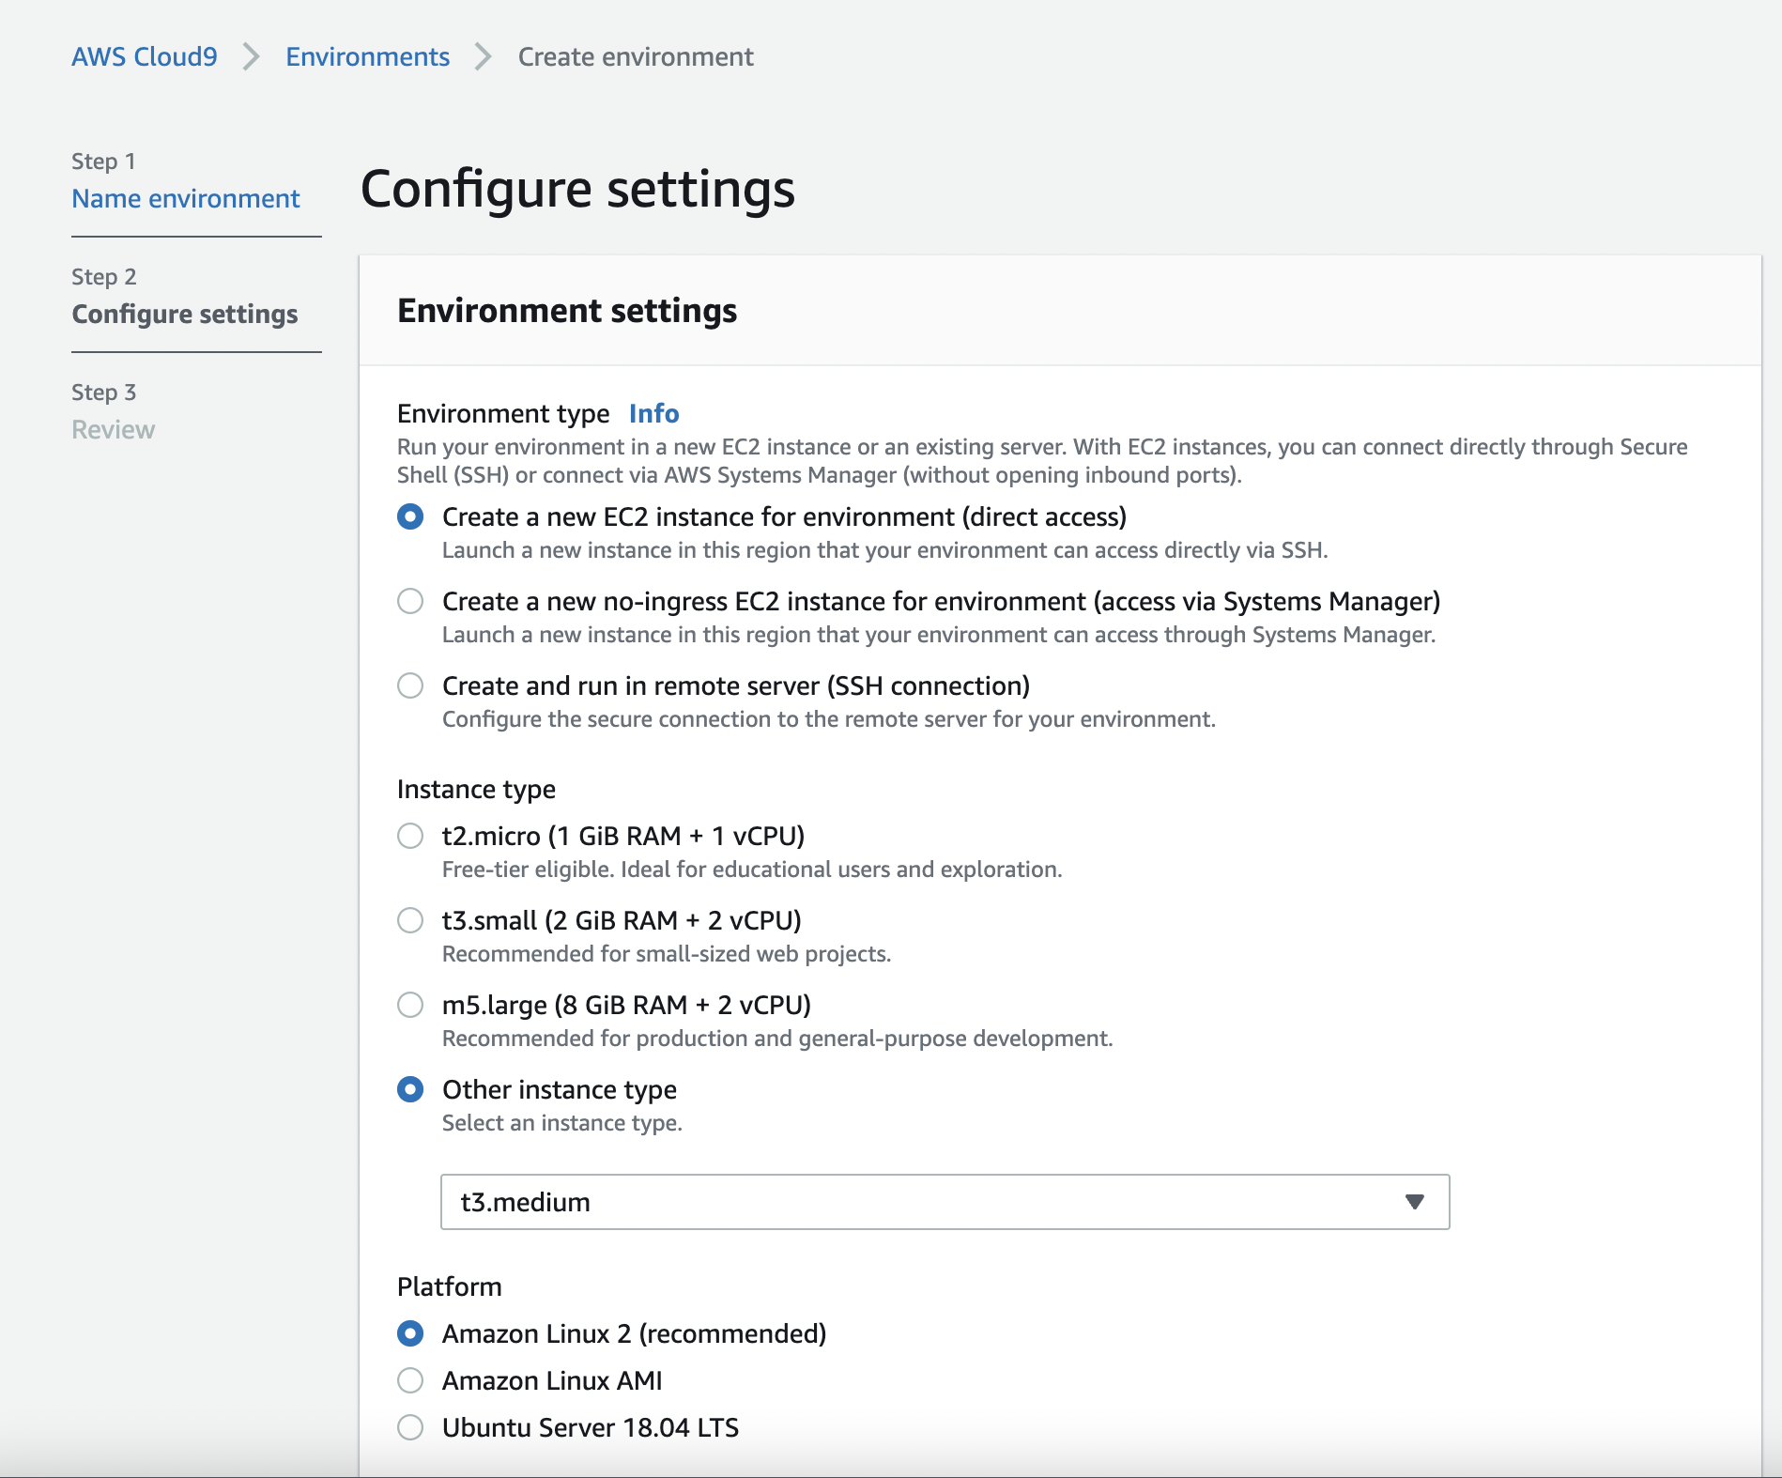Select direct access EC2 environment radio
Screen dimensions: 1782x1478
[410, 516]
